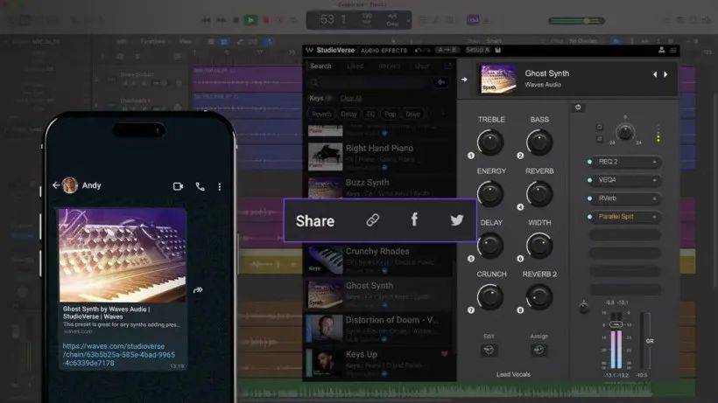Select the Drive filter tag

[x=412, y=115]
